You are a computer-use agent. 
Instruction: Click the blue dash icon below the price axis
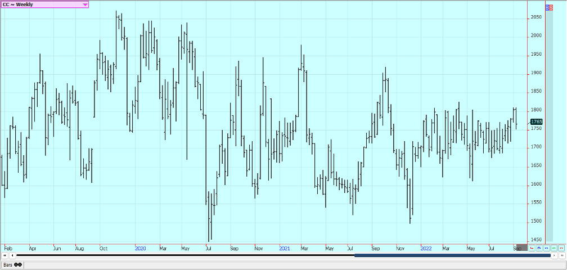point(546,248)
